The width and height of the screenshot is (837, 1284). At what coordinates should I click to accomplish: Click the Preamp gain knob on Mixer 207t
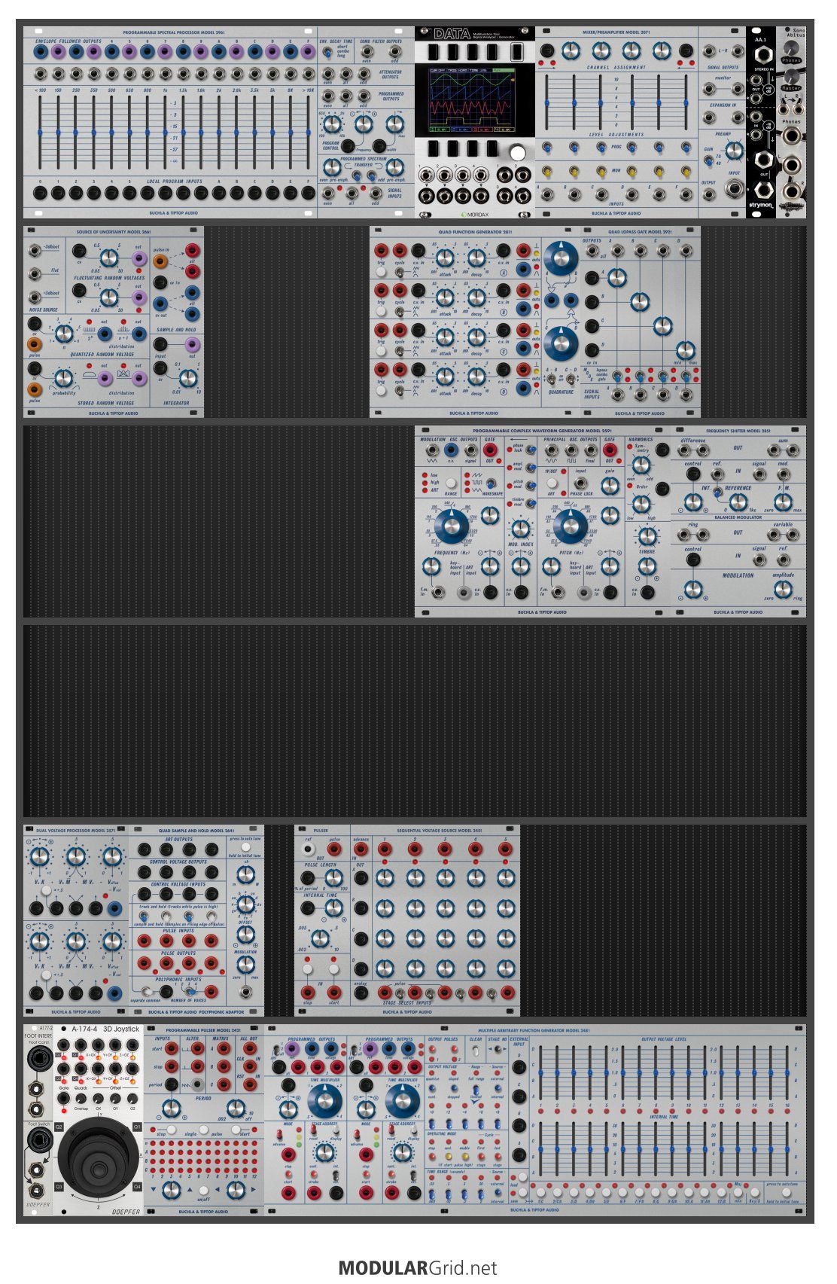[x=735, y=151]
